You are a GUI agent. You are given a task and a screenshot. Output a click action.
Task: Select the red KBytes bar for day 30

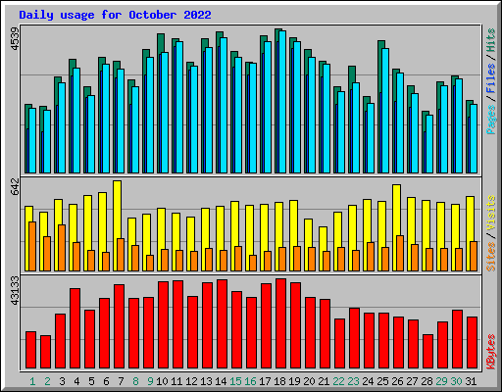(457, 339)
